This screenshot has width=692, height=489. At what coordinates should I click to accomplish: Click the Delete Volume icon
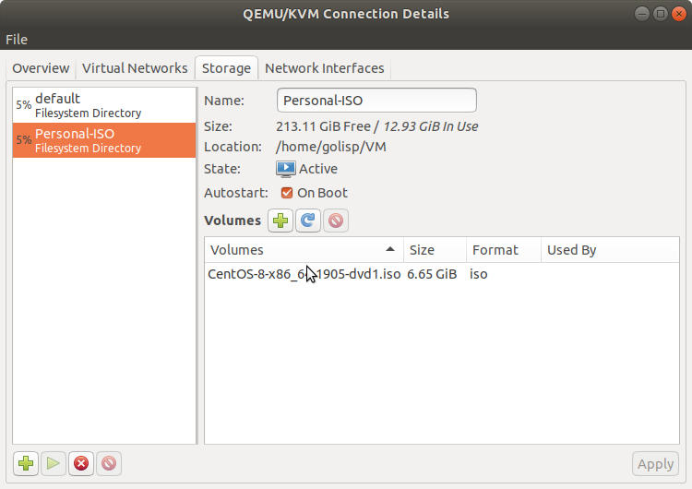(336, 221)
